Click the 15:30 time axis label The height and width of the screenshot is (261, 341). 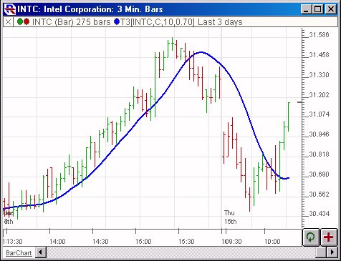[x=186, y=242]
